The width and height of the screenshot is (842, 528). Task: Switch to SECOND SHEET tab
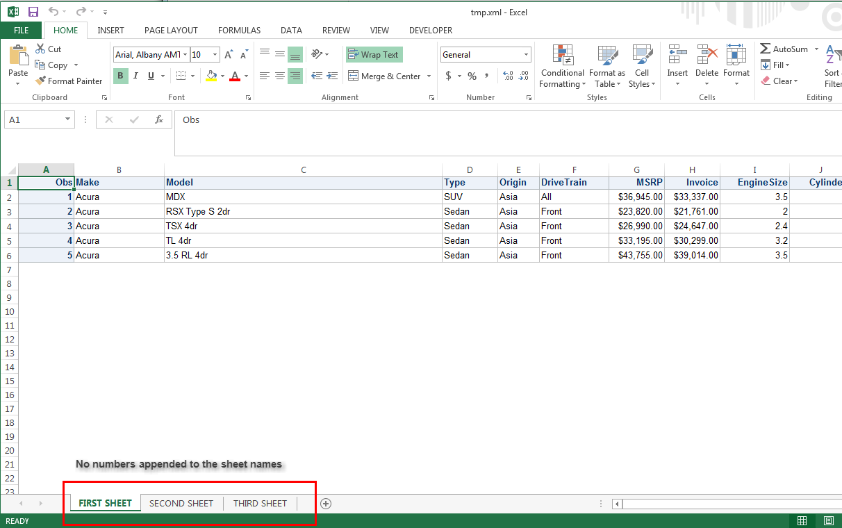pyautogui.click(x=181, y=504)
